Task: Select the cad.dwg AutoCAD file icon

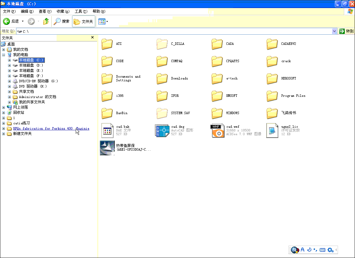Action: click(x=162, y=131)
